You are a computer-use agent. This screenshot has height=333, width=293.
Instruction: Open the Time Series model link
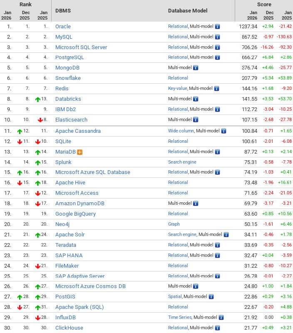click(180, 317)
